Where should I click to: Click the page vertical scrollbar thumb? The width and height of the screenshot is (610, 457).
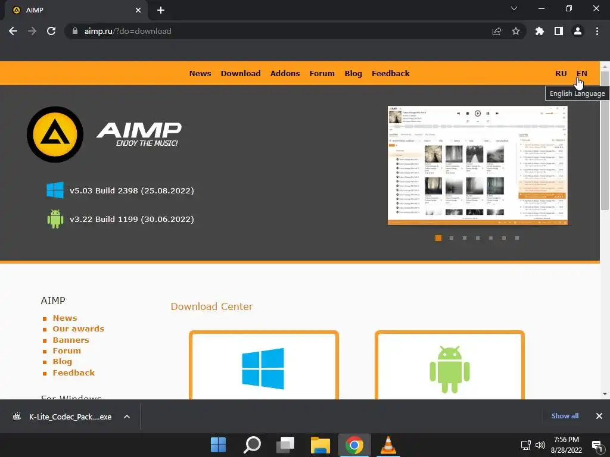pos(605,140)
